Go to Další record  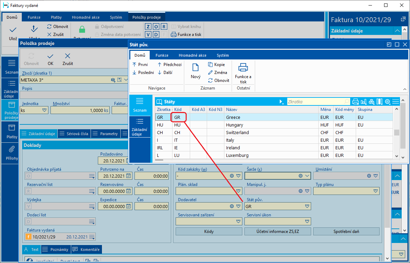click(x=165, y=73)
